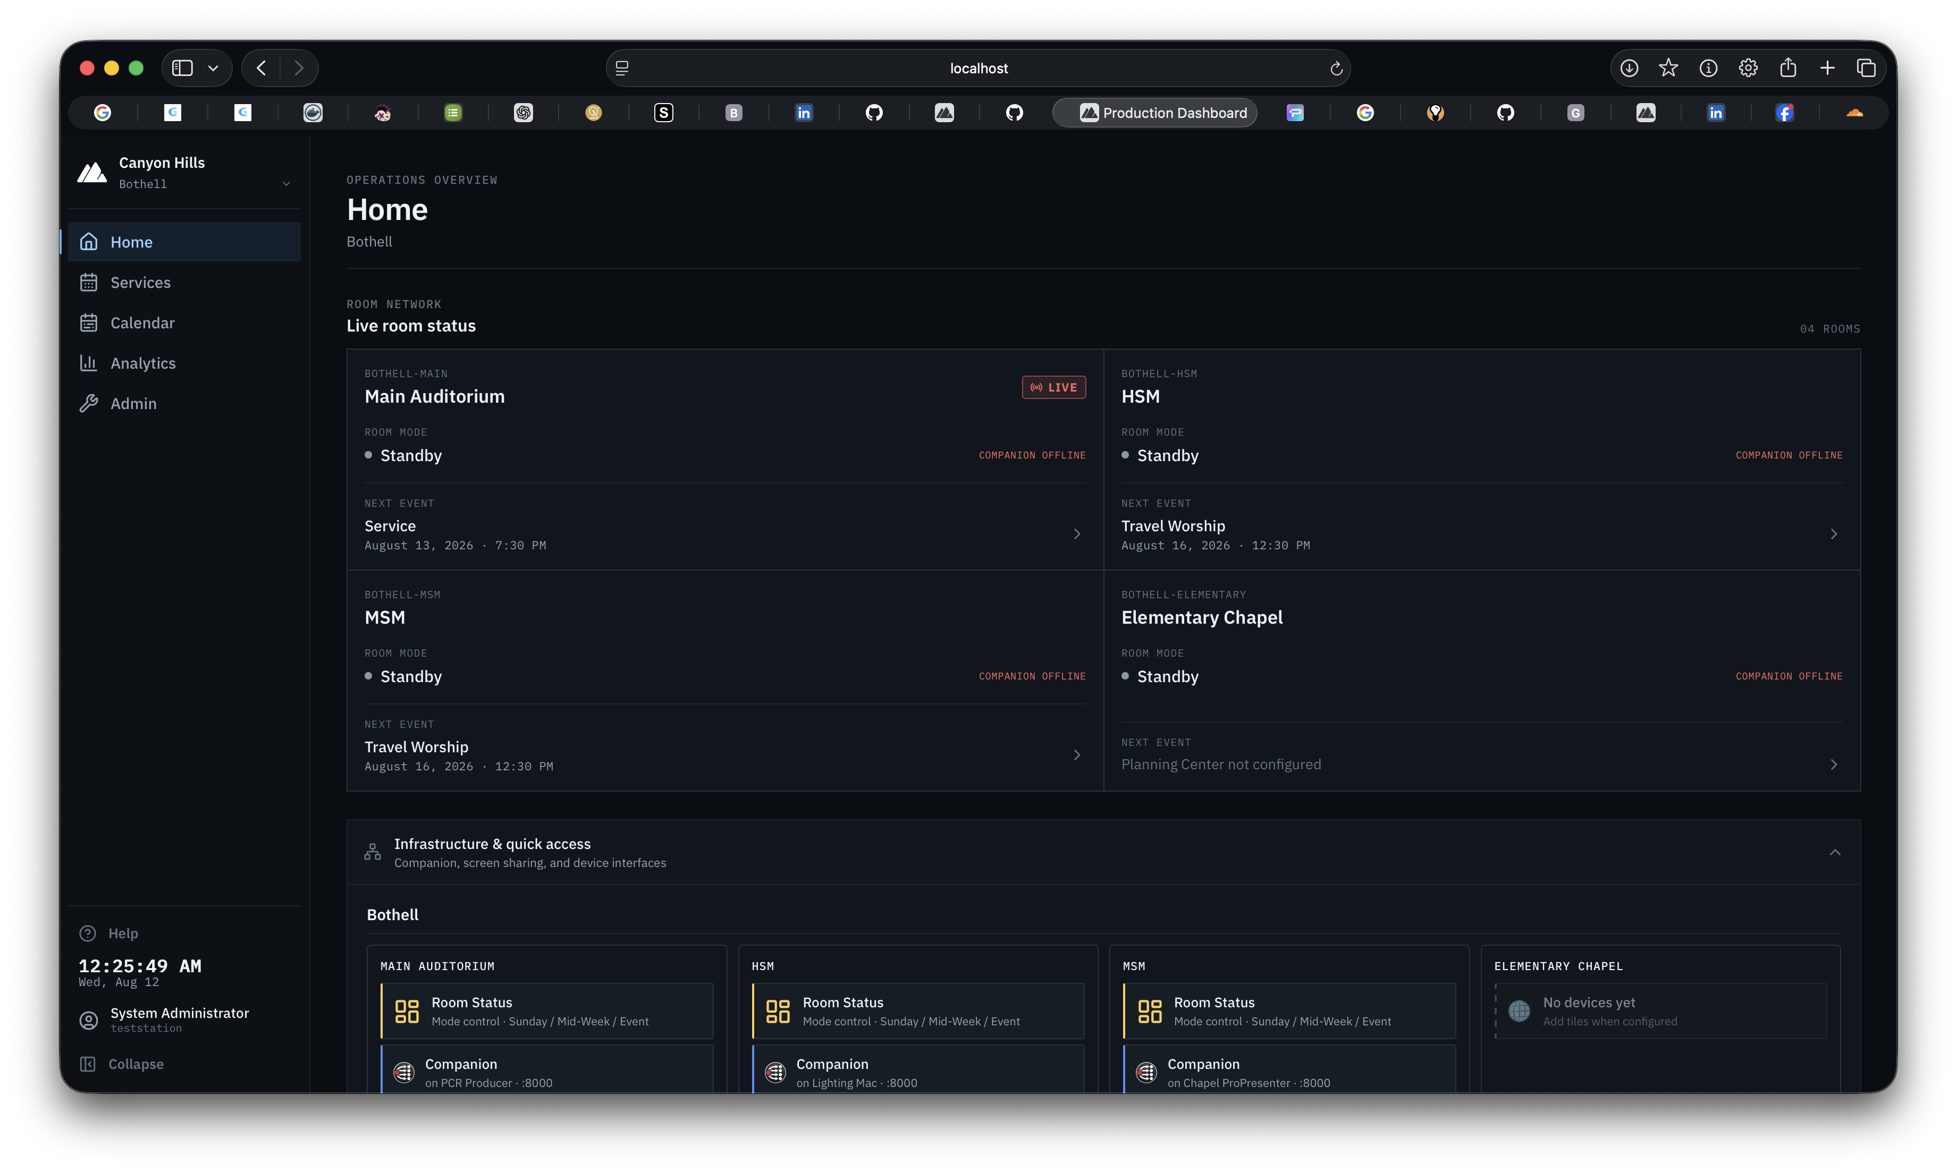Image resolution: width=1957 pixels, height=1172 pixels.
Task: Open the Canyon Hills campus switcher chevron
Action: tap(286, 184)
